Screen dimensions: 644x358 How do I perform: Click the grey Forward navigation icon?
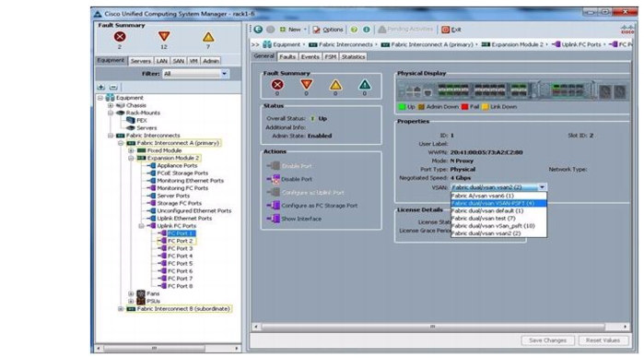(x=270, y=30)
